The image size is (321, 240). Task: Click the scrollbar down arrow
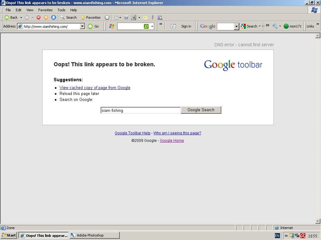point(318,221)
